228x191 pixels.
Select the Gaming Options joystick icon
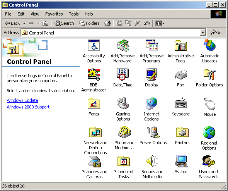(123, 103)
